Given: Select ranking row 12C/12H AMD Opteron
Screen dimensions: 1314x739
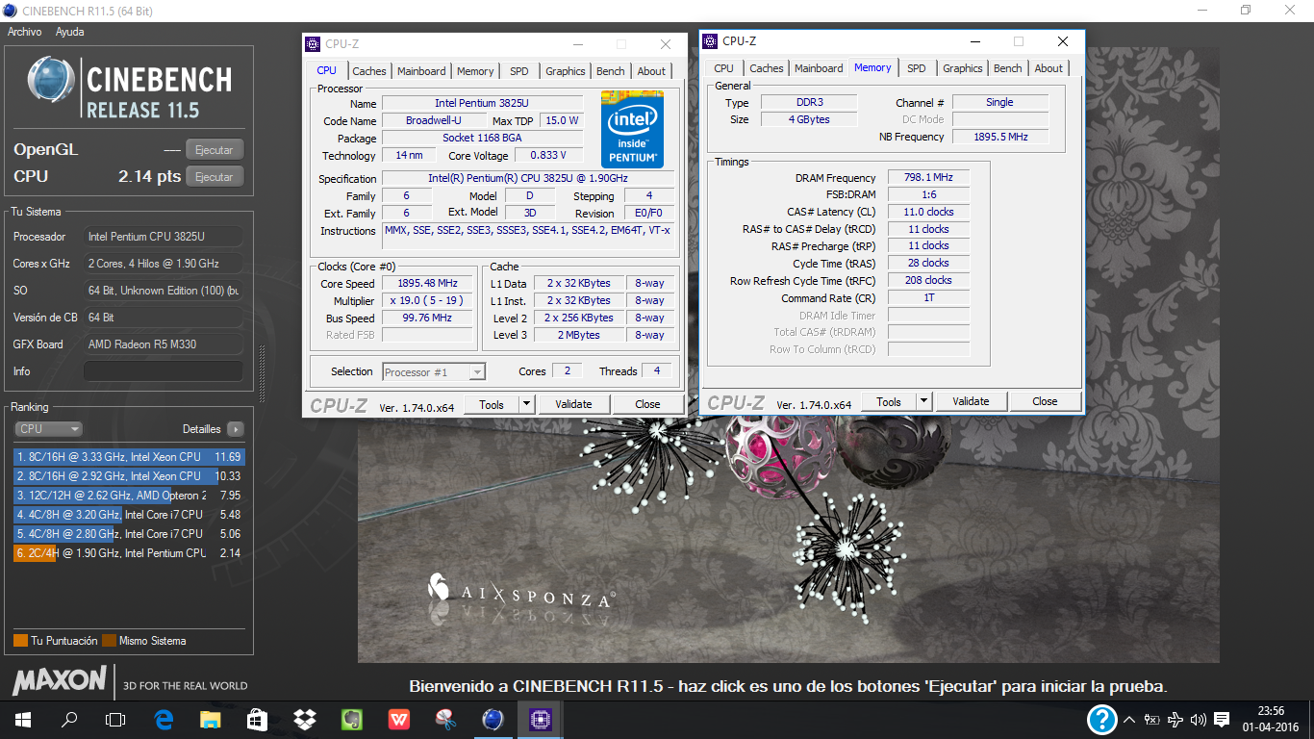Looking at the screenshot, I should point(128,496).
